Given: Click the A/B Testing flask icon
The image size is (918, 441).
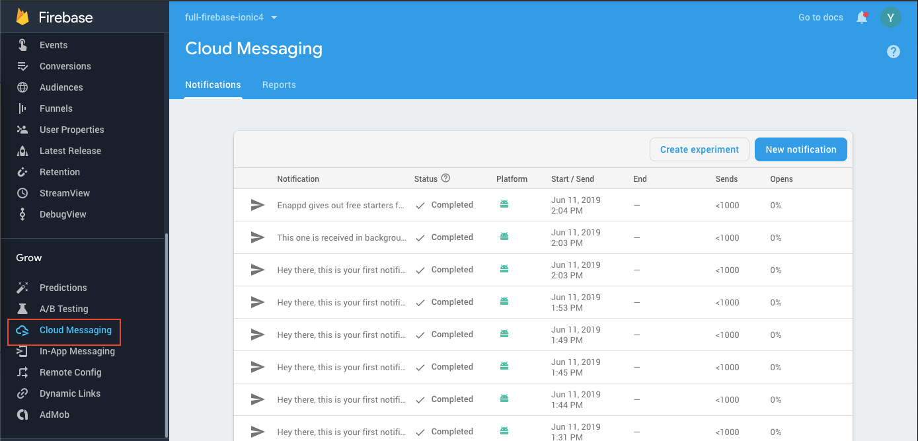Looking at the screenshot, I should pos(22,309).
